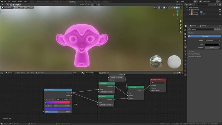Open the Render properties tab icon

tap(185, 34)
